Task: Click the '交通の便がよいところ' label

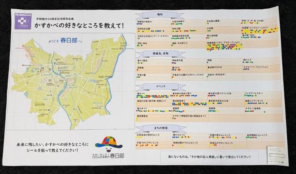Action: [220, 135]
